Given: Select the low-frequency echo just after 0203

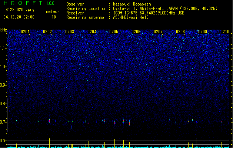Looking at the screenshot, I should coord(71,127).
